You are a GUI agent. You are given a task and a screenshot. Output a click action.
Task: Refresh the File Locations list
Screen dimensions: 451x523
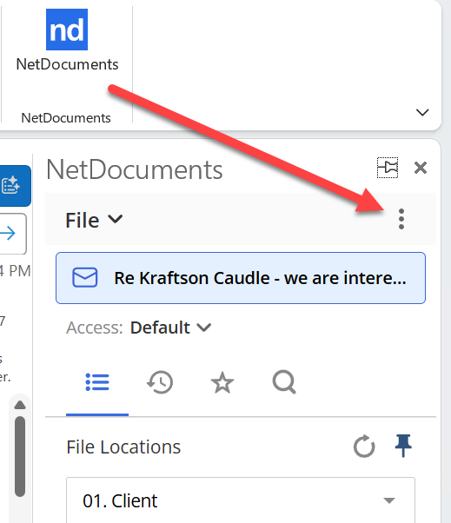click(364, 446)
